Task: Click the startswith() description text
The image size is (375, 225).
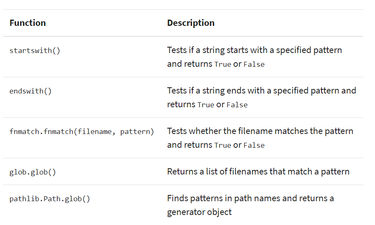Action: click(254, 51)
